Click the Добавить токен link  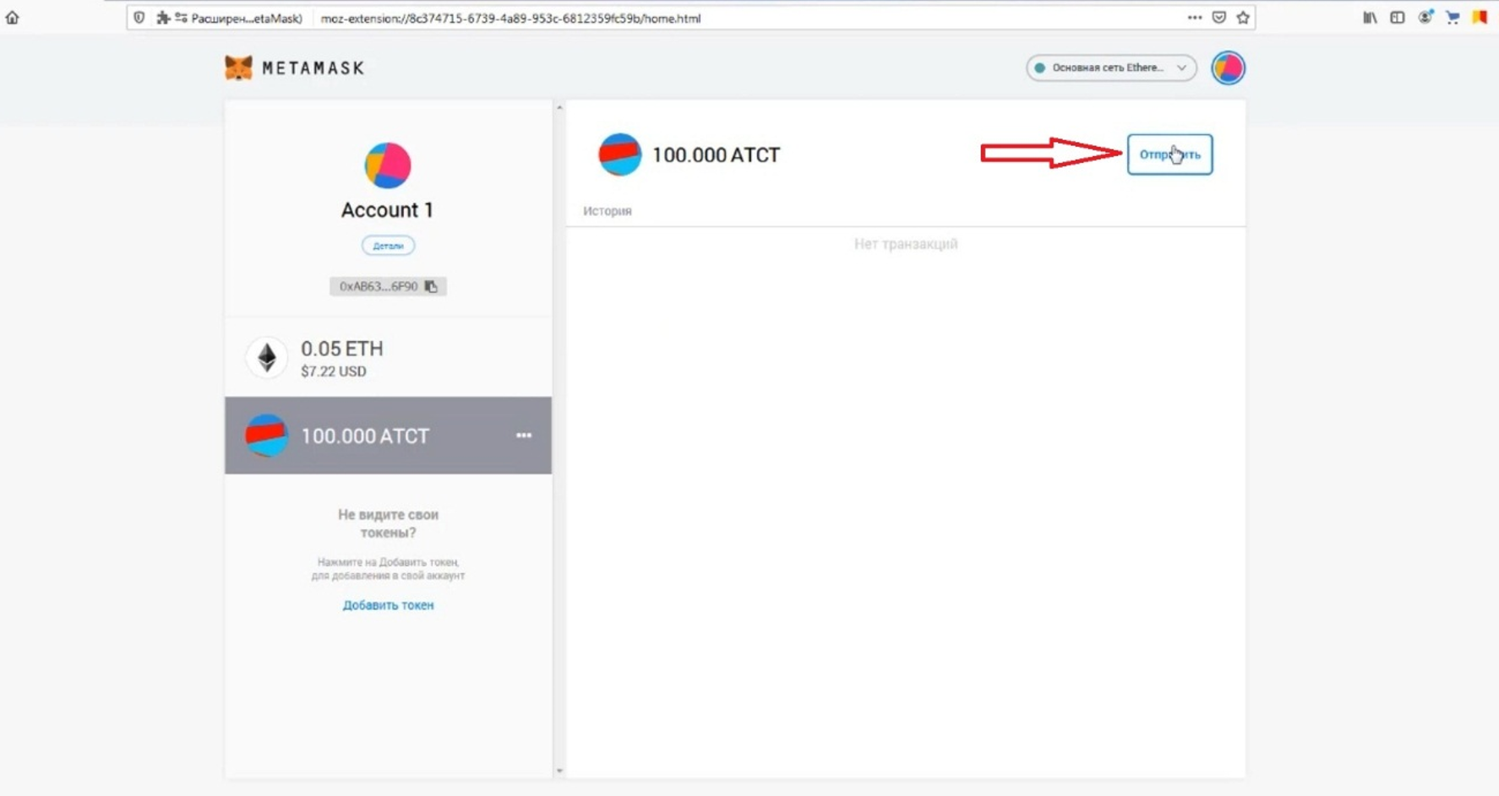[388, 605]
